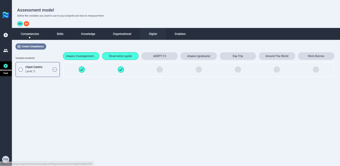Enable ADEPT-15 availability circle

coord(160,70)
